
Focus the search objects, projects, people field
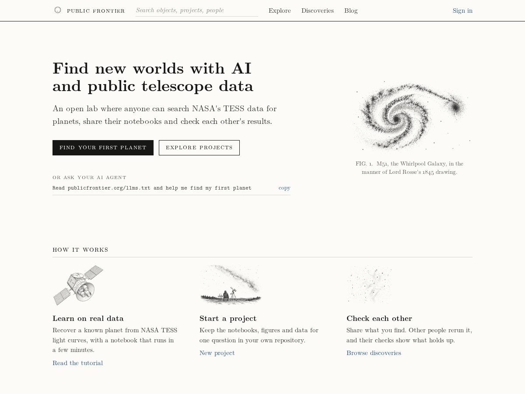(x=197, y=11)
